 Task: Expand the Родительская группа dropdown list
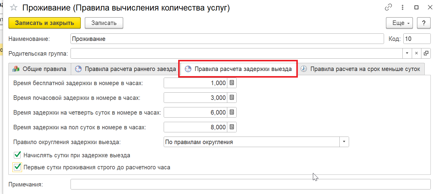tap(407, 53)
